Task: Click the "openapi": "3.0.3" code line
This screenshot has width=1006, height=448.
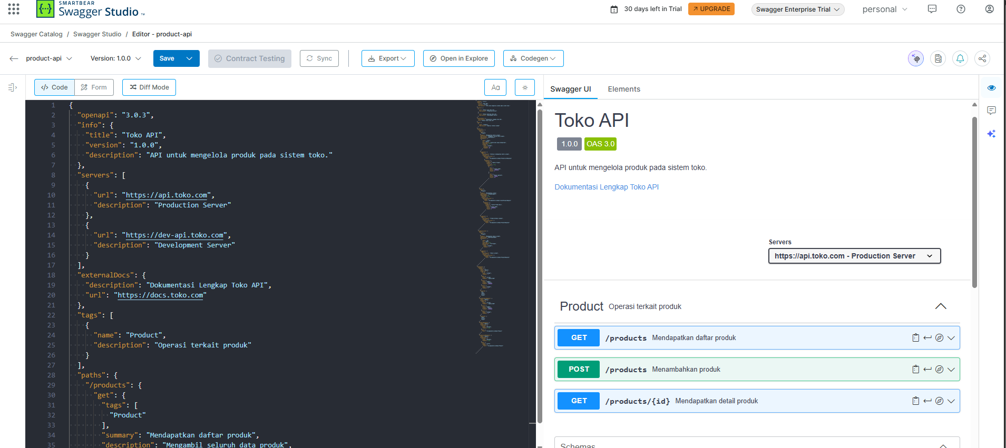Action: pyautogui.click(x=115, y=115)
